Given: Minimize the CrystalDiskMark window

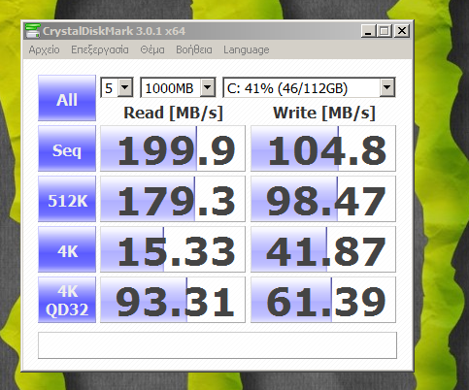Looking at the screenshot, I should tap(368, 31).
